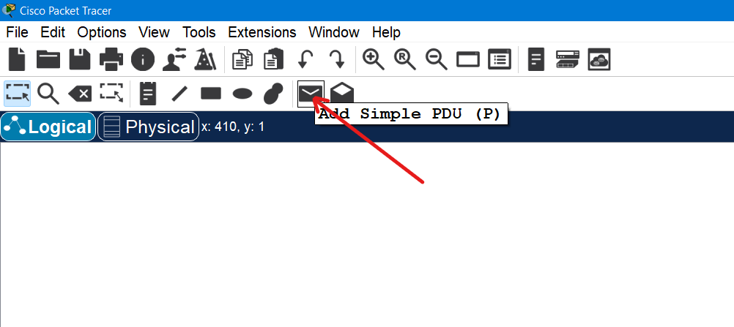
Task: Click the Zoom Out magnifier icon
Action: [437, 59]
